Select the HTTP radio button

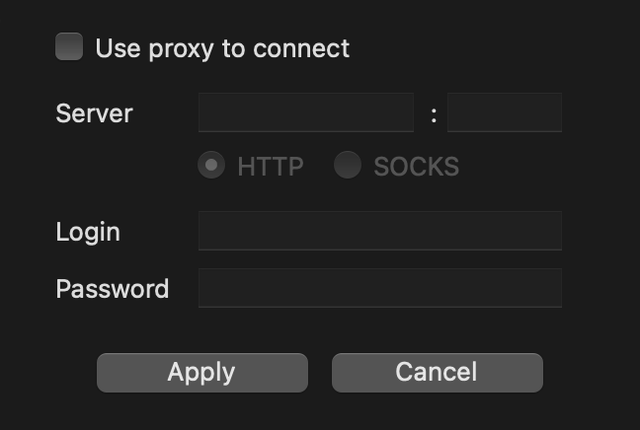click(211, 166)
